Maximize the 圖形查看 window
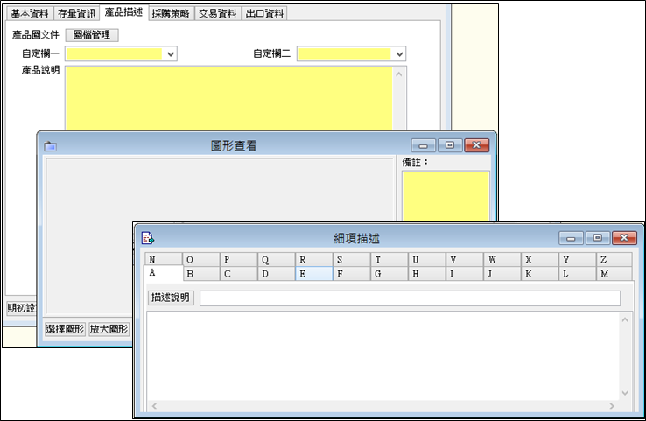The image size is (646, 421). 450,145
